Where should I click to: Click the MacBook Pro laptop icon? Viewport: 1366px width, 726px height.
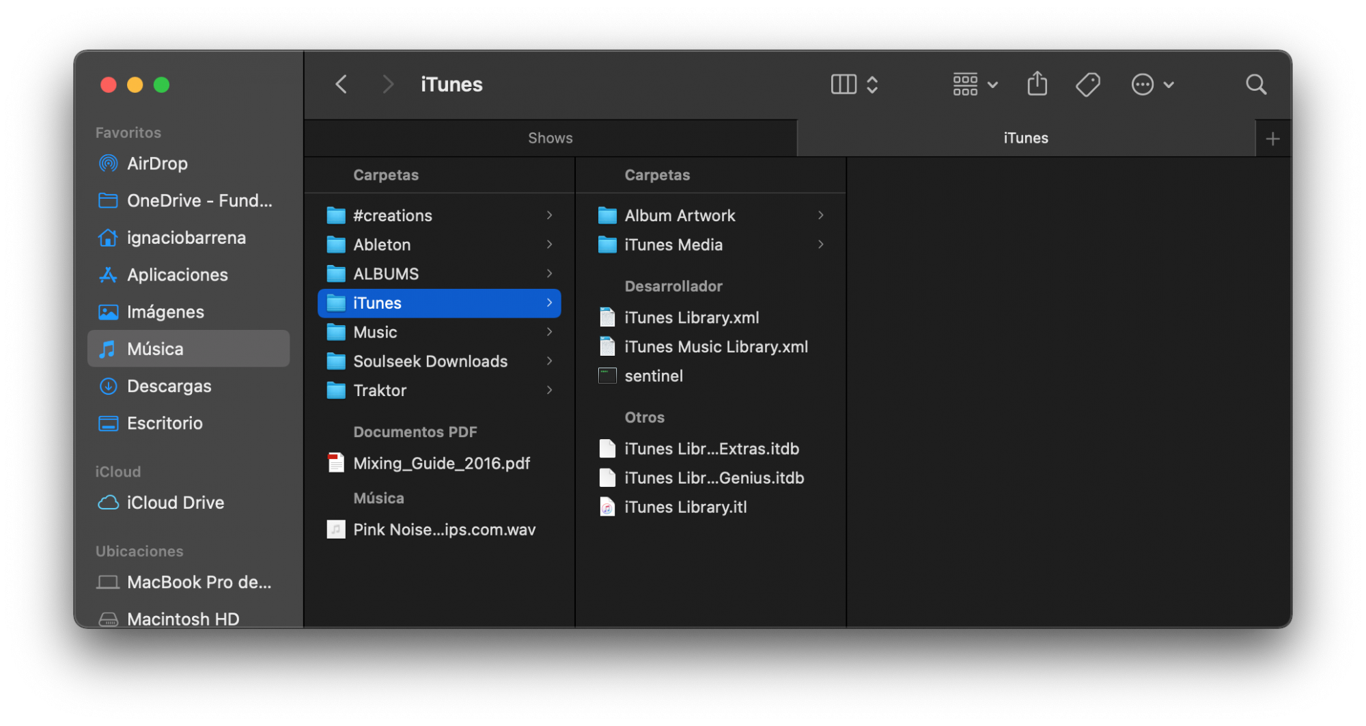coord(108,583)
